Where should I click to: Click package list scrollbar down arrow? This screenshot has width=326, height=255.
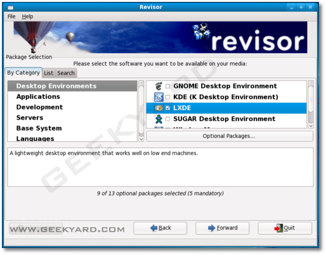pos(311,126)
